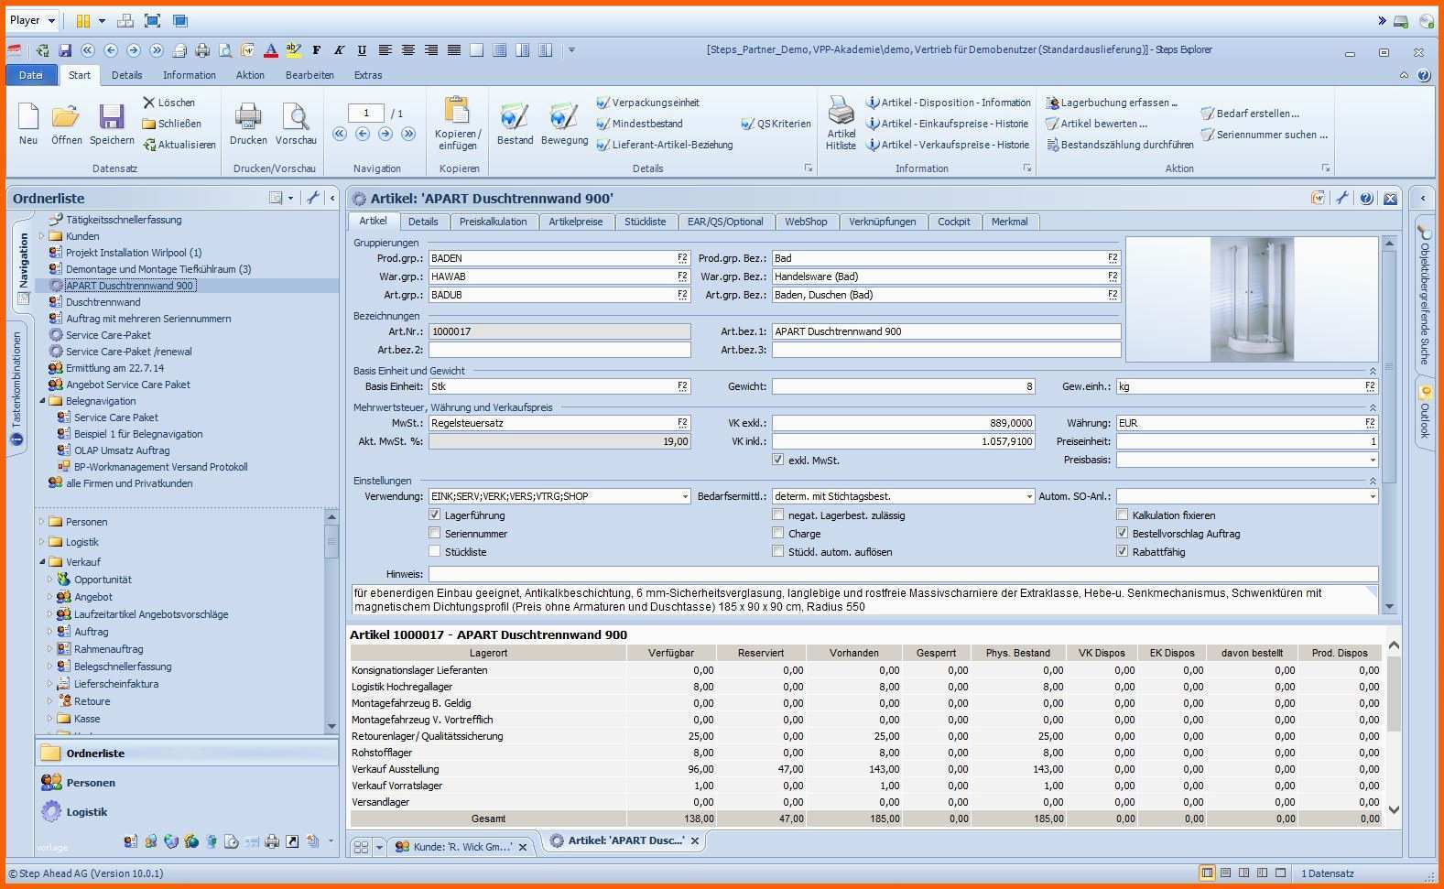Toggle the Rabattfähig checkbox
Image resolution: width=1444 pixels, height=889 pixels.
pyautogui.click(x=1123, y=552)
